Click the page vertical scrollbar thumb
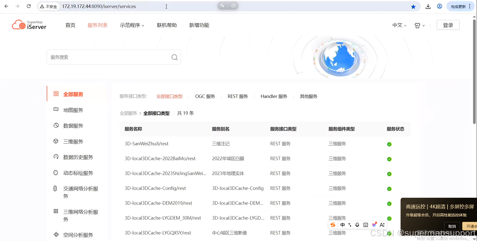Screen dimensions: 477x241 pos(474,71)
